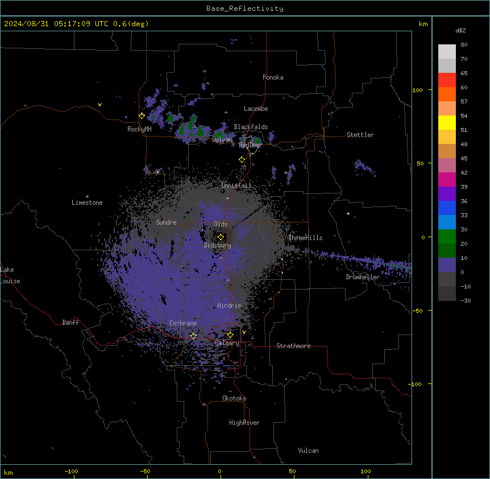Click the Lacombe city label
This screenshot has height=479, width=490.
pyautogui.click(x=256, y=109)
